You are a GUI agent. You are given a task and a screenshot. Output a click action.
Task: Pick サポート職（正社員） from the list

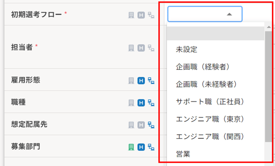(x=210, y=101)
